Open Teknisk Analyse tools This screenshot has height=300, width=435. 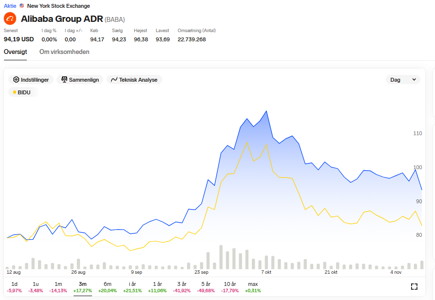click(x=134, y=80)
